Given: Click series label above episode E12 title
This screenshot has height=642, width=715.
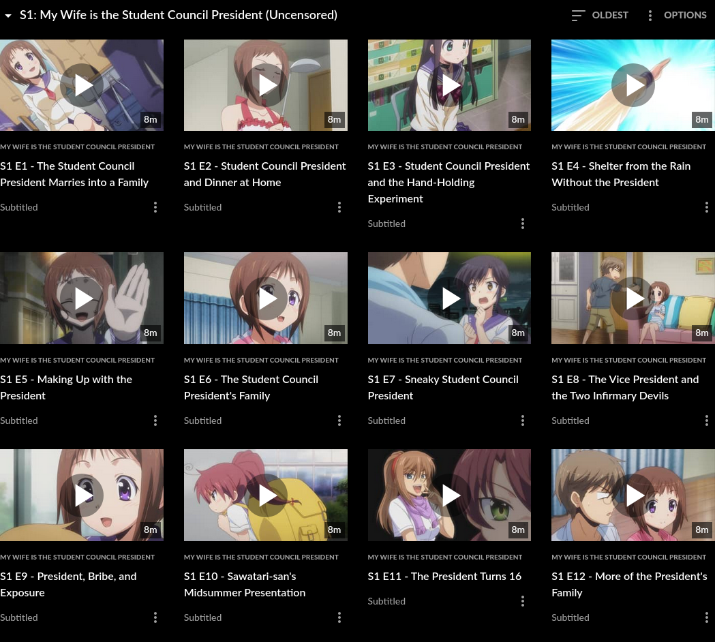Looking at the screenshot, I should [628, 557].
